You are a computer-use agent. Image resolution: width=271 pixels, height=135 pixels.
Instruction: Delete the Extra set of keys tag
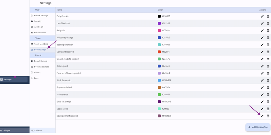click(268, 102)
